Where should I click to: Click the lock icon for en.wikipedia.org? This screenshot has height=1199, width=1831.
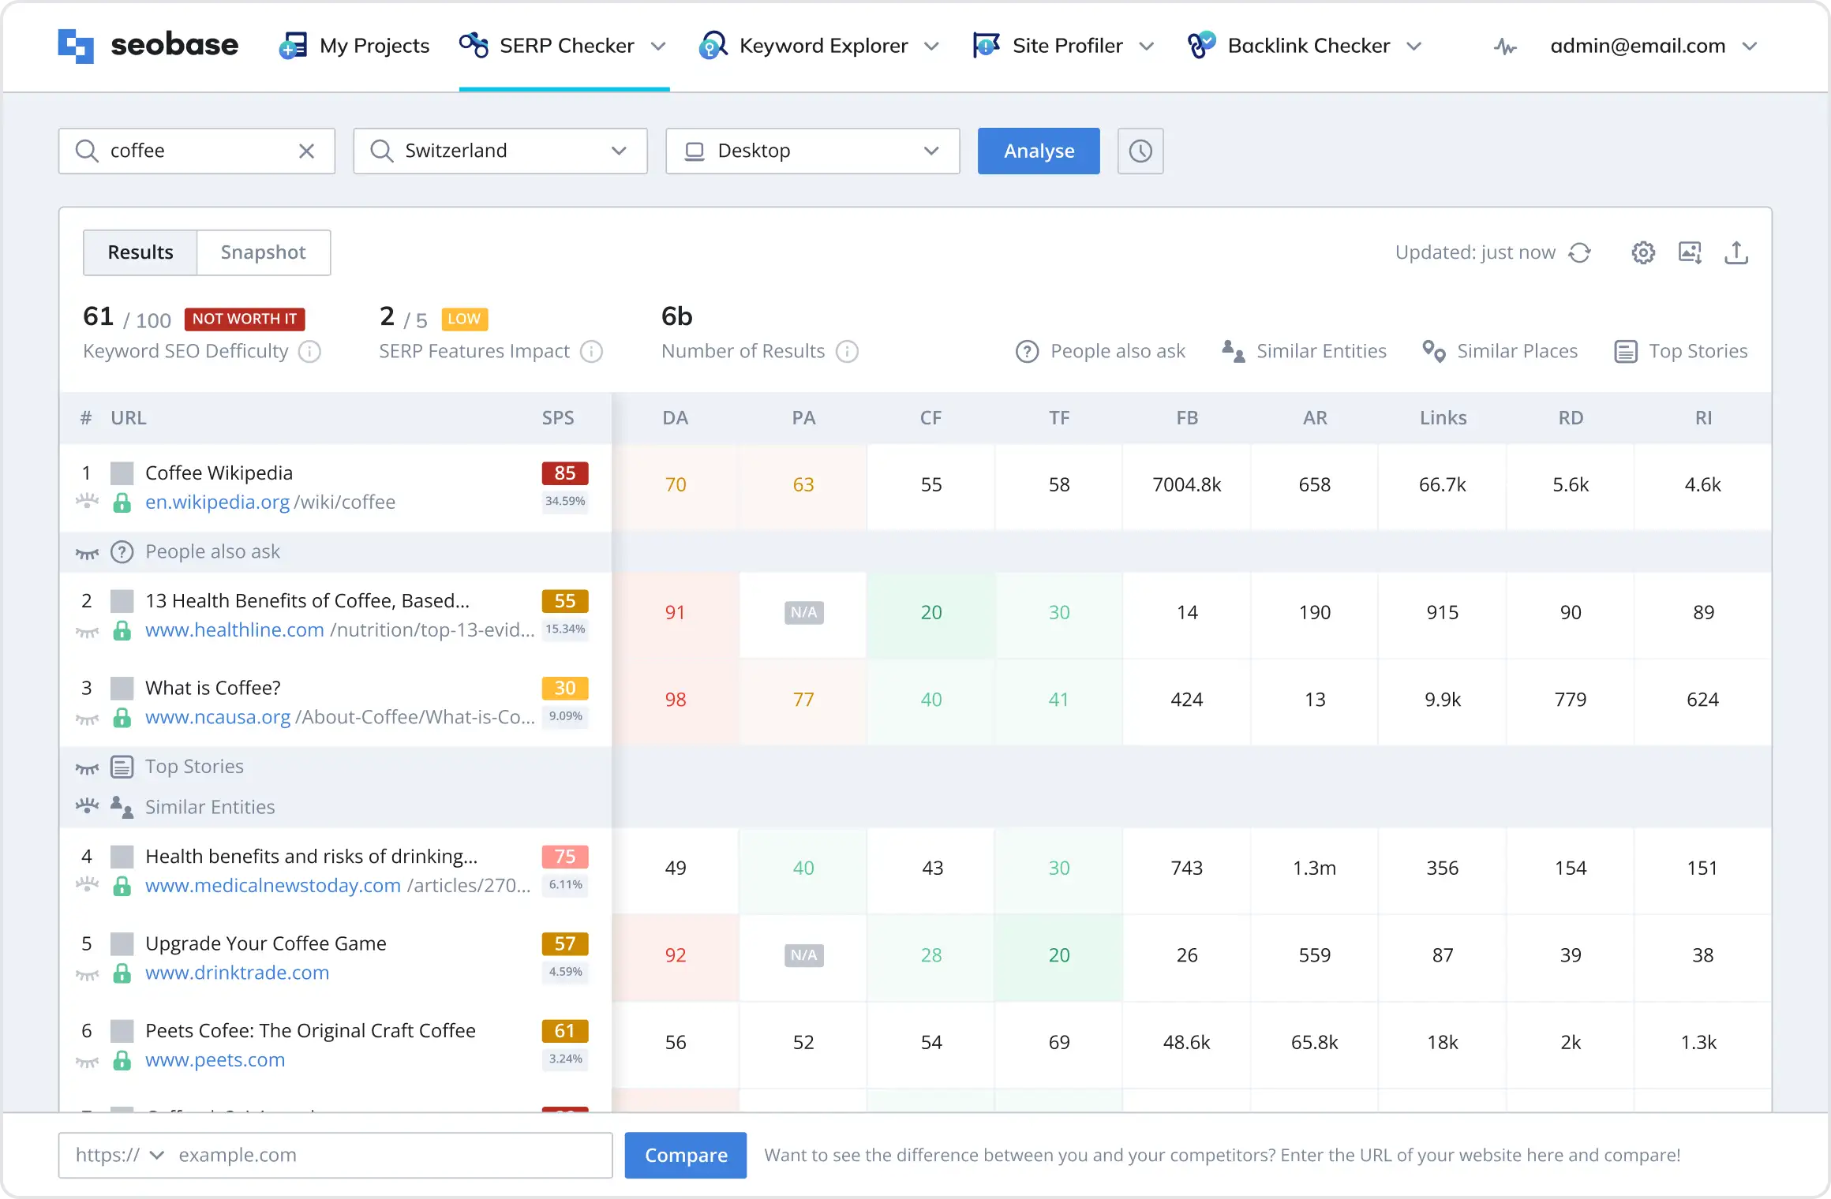[122, 502]
